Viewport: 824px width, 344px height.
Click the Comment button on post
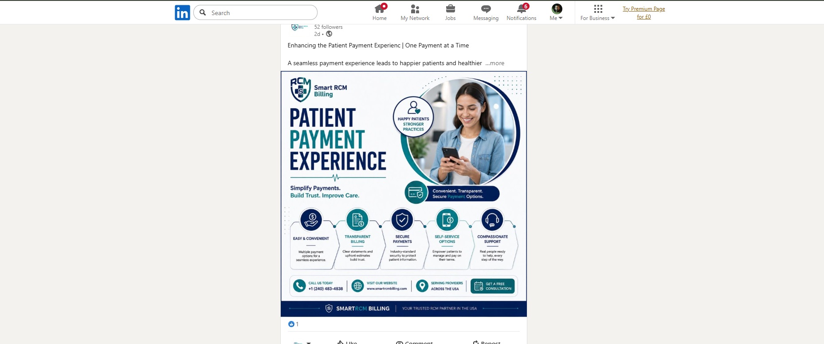click(x=414, y=342)
